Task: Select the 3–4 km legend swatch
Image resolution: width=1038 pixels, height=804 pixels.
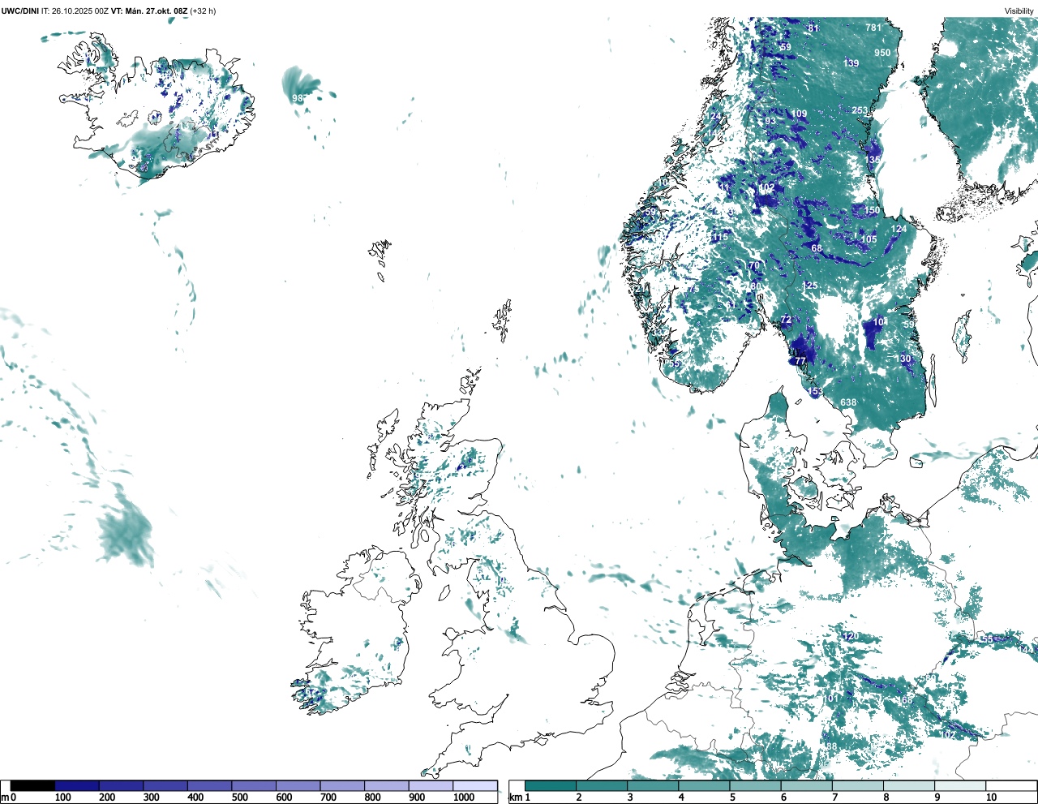Action: tap(653, 785)
